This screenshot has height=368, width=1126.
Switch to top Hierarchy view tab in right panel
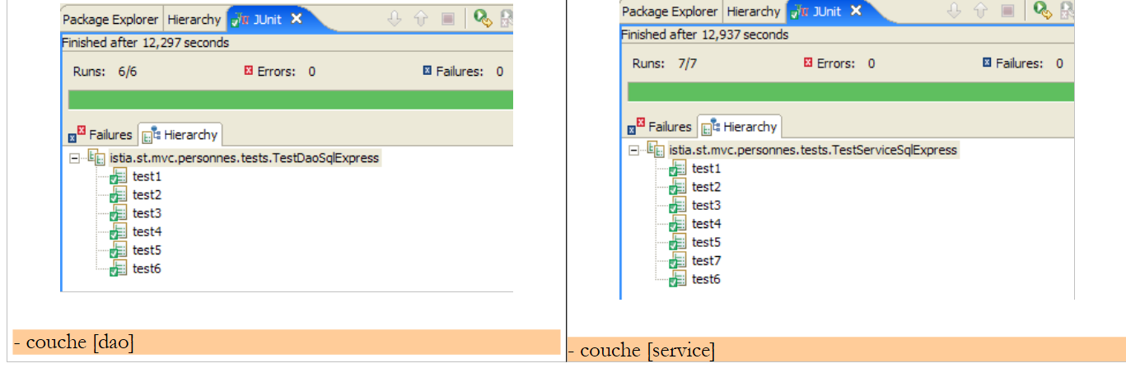753,12
